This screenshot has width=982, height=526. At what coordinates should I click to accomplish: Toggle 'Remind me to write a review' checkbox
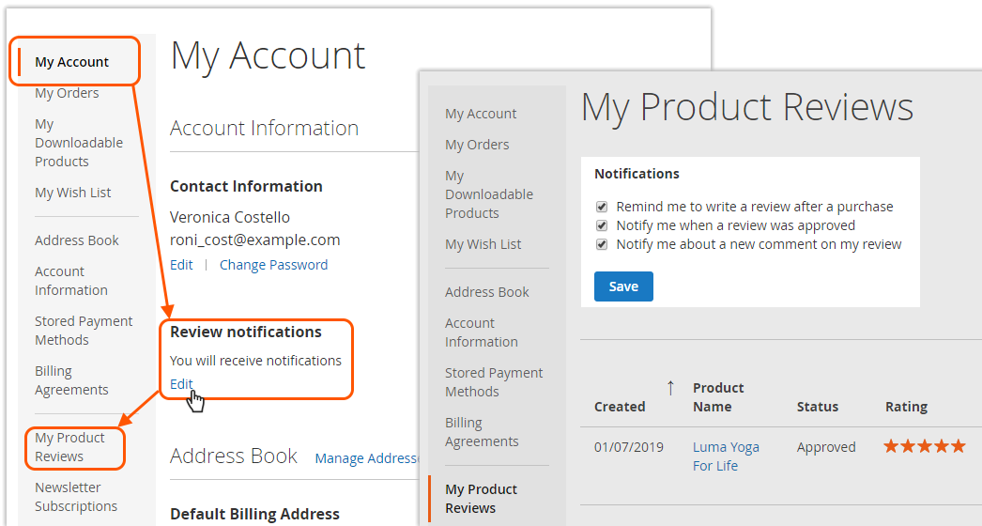click(602, 207)
